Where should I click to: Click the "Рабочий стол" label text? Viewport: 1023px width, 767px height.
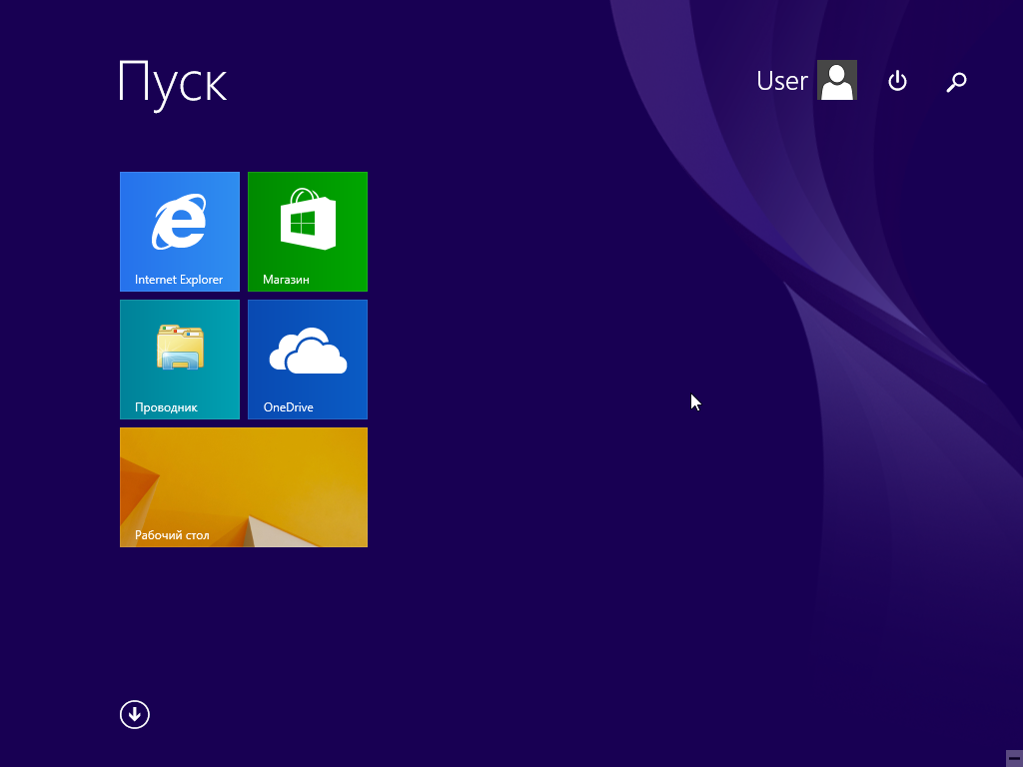(172, 535)
